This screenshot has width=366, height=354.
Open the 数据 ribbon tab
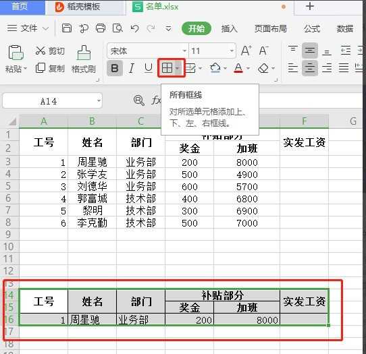pyautogui.click(x=345, y=28)
